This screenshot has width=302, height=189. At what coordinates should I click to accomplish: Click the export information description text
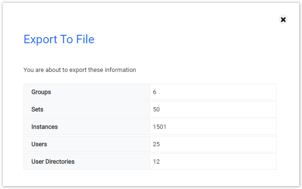[80, 70]
